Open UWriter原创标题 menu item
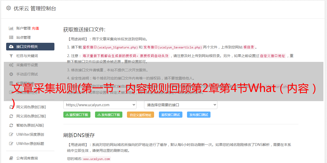 pyautogui.click(x=30, y=144)
